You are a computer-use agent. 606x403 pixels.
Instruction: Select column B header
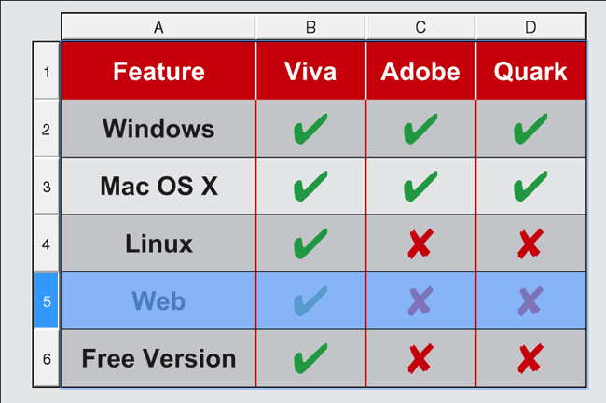[310, 27]
